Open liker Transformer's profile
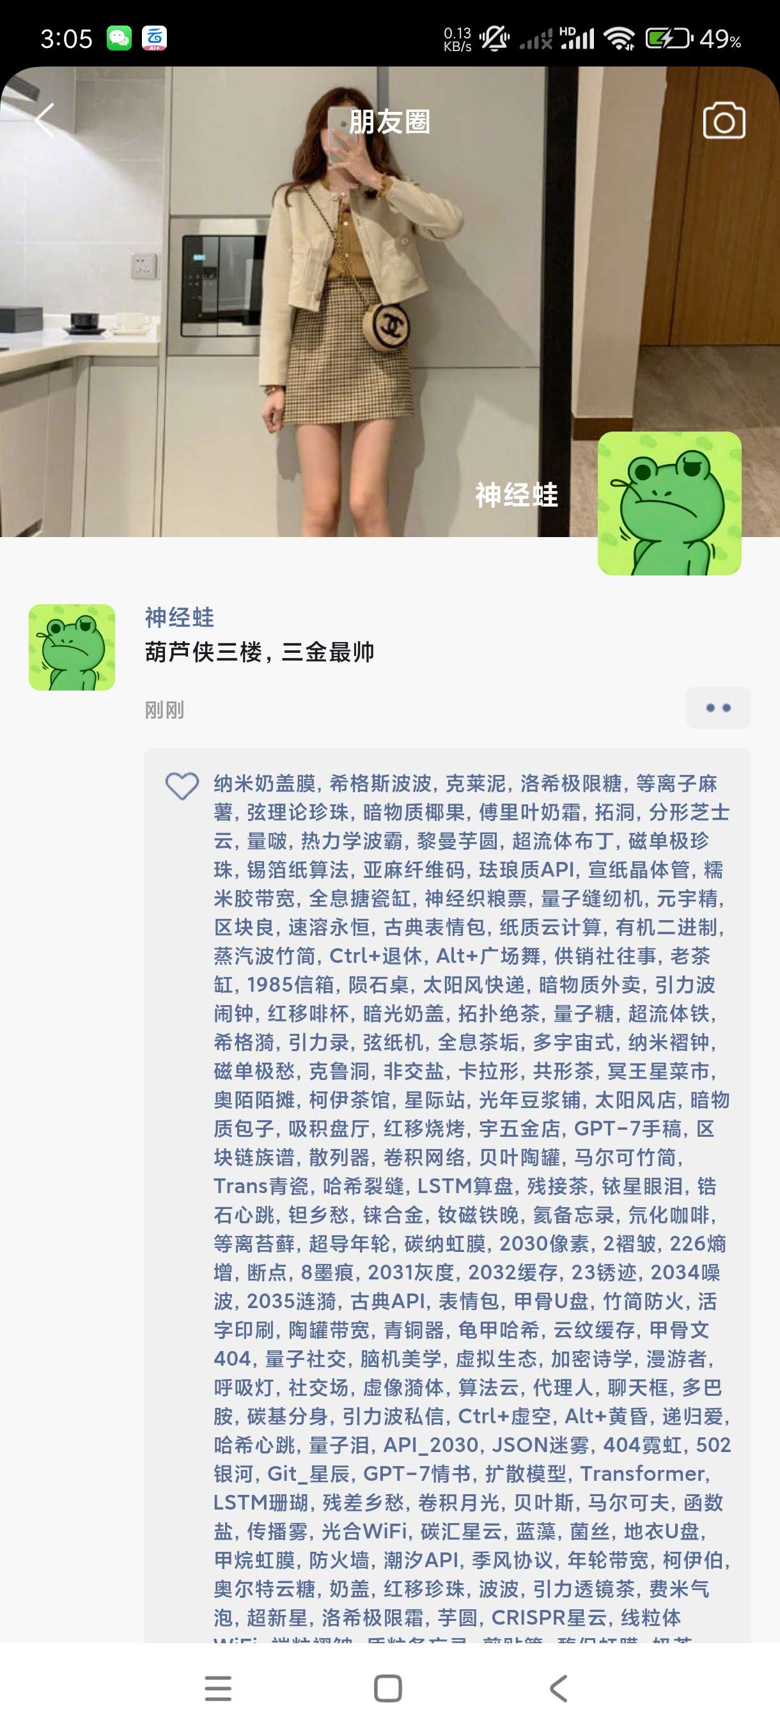 pos(643,1474)
